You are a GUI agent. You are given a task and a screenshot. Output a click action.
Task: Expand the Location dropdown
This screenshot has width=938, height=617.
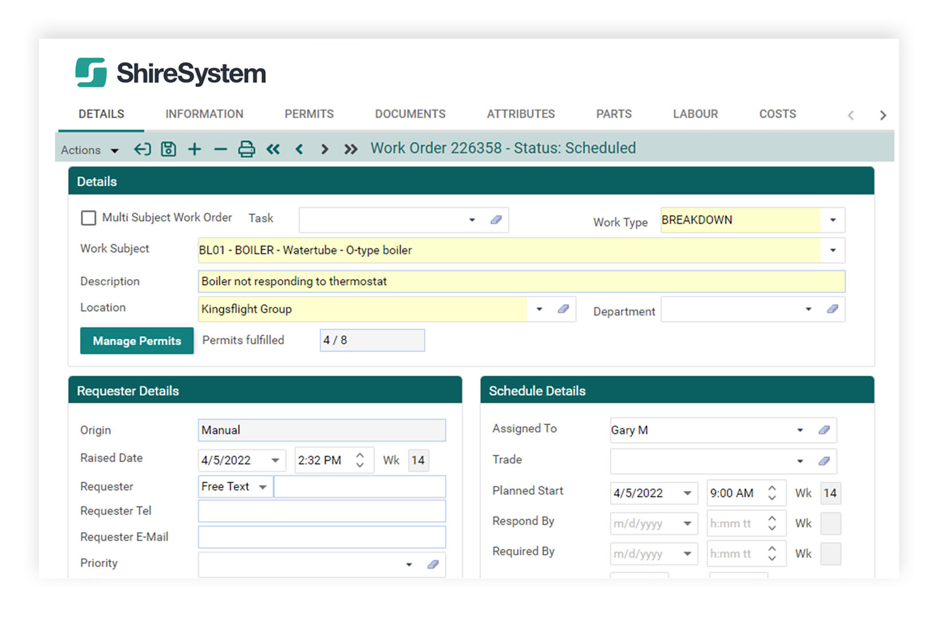coord(540,309)
